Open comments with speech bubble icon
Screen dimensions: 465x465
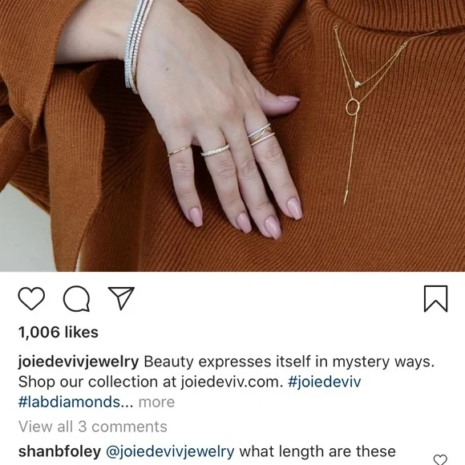[76, 298]
